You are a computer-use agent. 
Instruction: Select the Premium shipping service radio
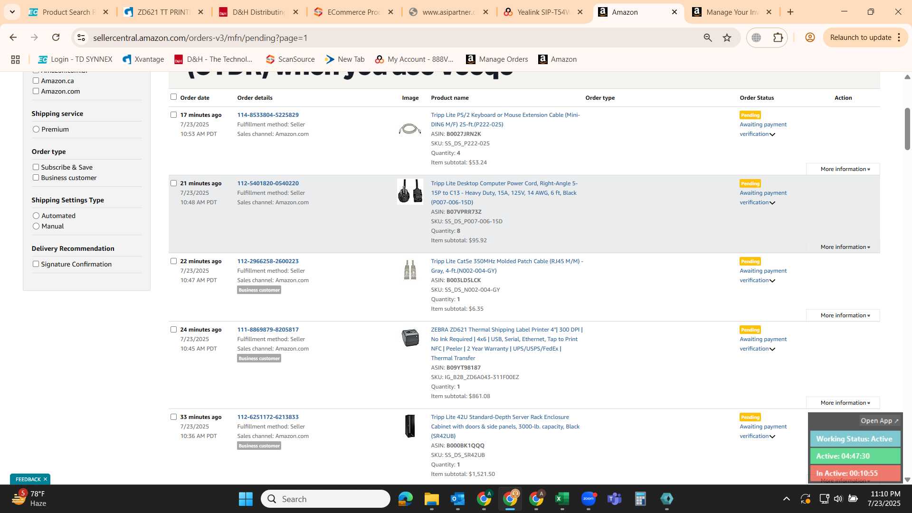[36, 129]
